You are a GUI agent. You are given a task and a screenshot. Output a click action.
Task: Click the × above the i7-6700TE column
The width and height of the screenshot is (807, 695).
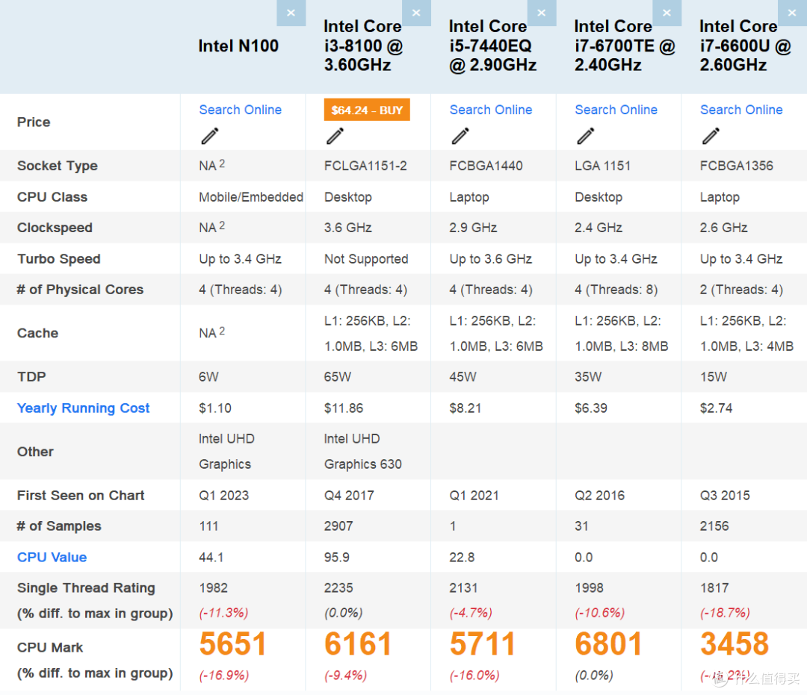coord(667,13)
